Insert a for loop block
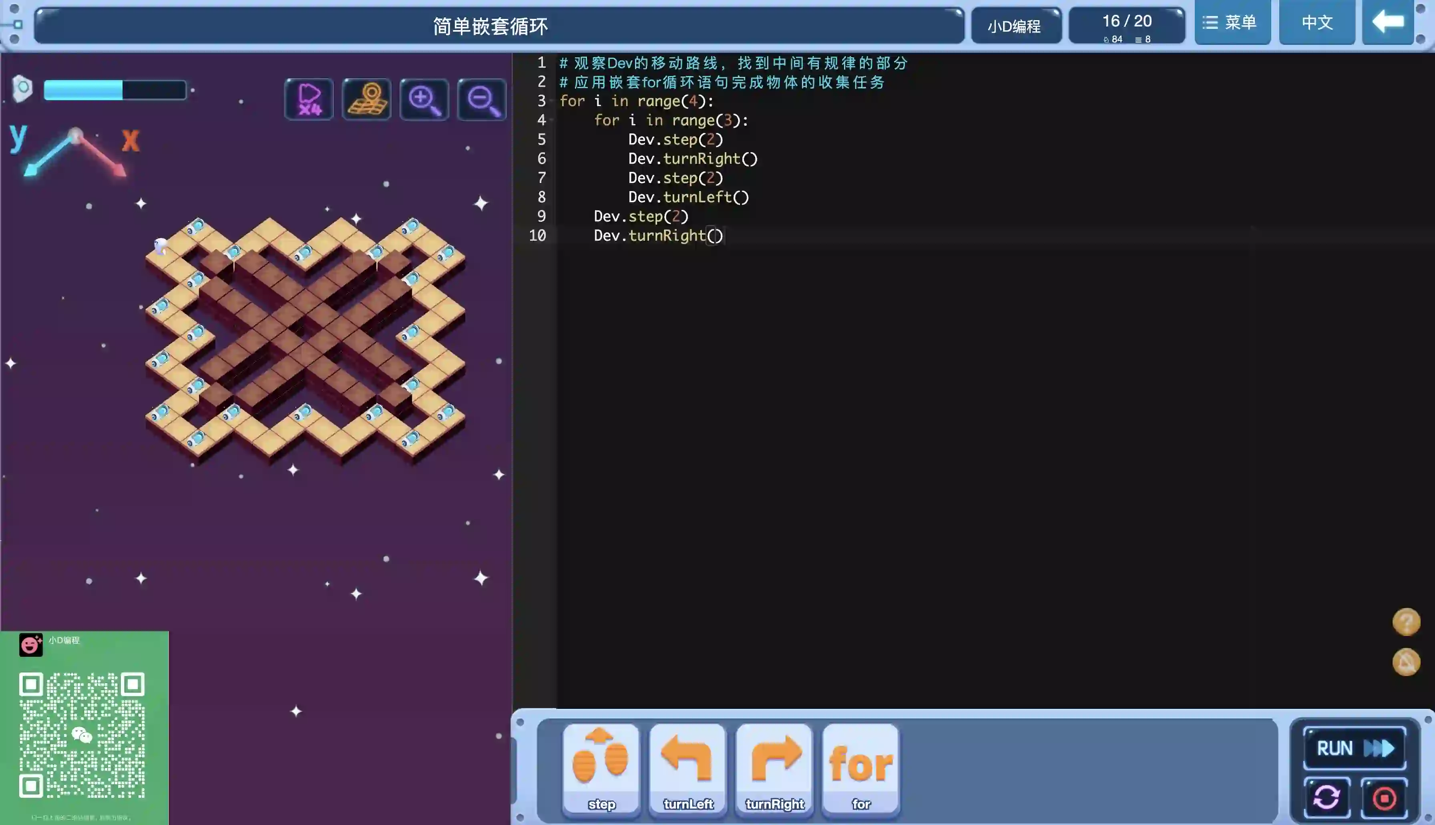The height and width of the screenshot is (825, 1435). [x=861, y=769]
